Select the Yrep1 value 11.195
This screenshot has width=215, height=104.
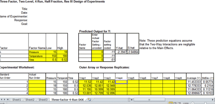(85, 89)
